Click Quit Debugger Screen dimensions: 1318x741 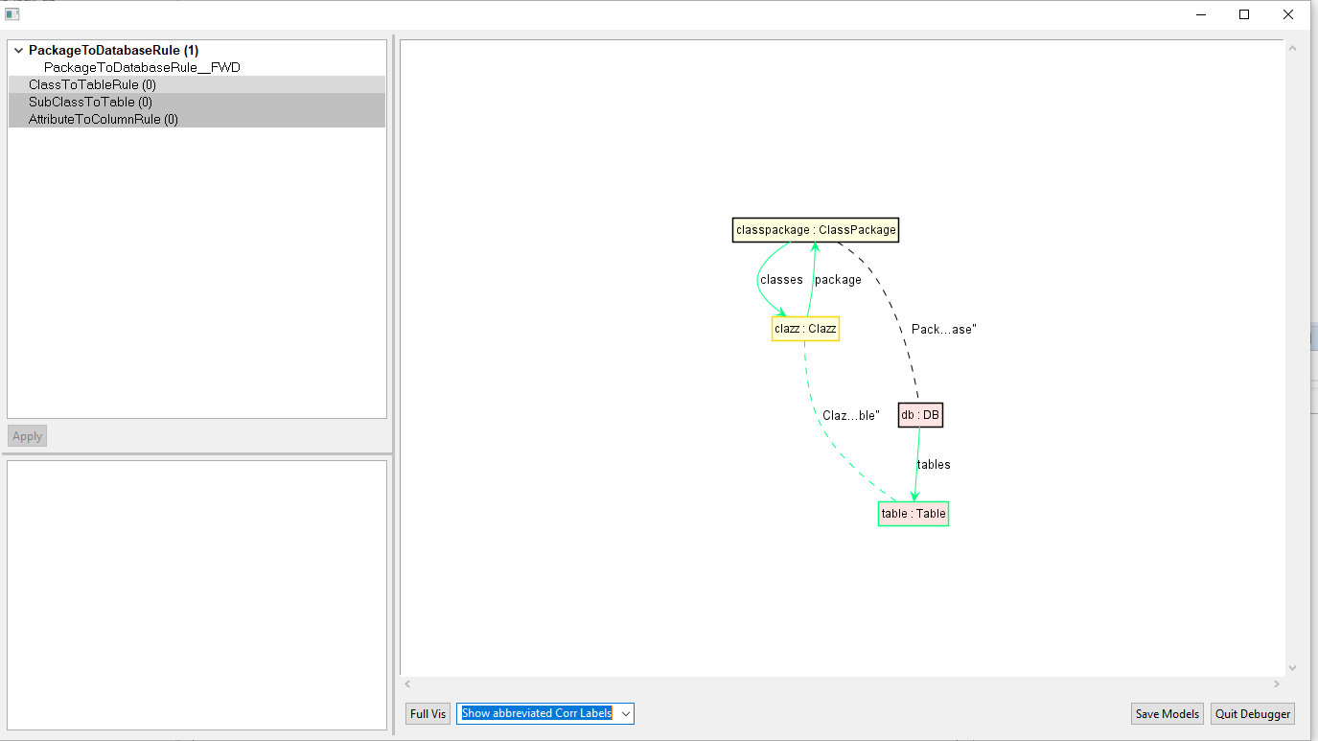click(1252, 713)
